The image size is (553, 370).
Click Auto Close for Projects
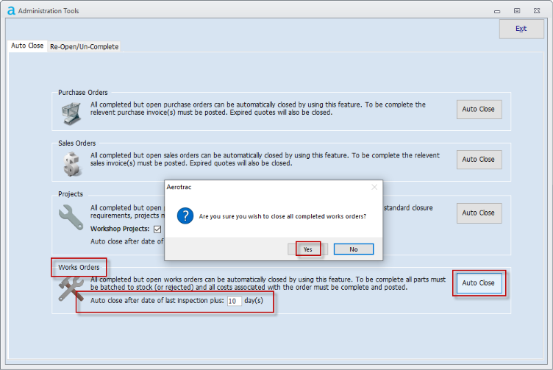coord(479,213)
